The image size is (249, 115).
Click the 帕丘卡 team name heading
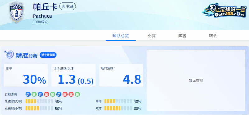[x=45, y=6]
